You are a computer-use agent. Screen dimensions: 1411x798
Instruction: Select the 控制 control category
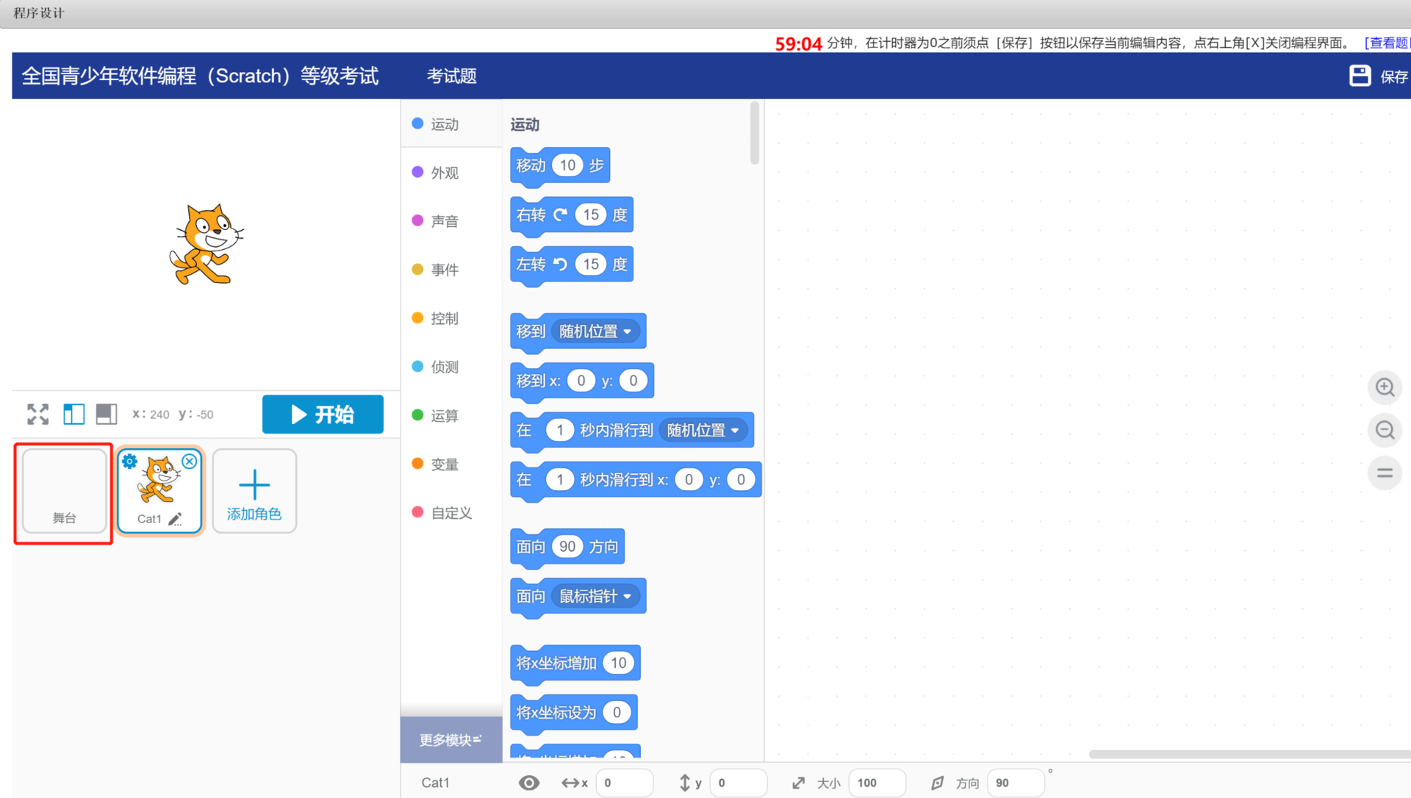(x=444, y=318)
